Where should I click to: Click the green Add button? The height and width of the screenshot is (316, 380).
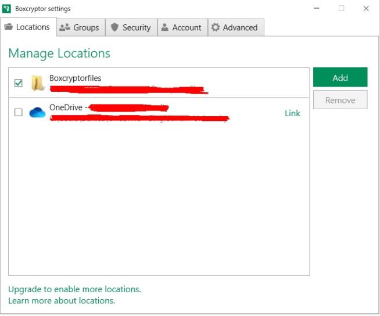pyautogui.click(x=340, y=77)
